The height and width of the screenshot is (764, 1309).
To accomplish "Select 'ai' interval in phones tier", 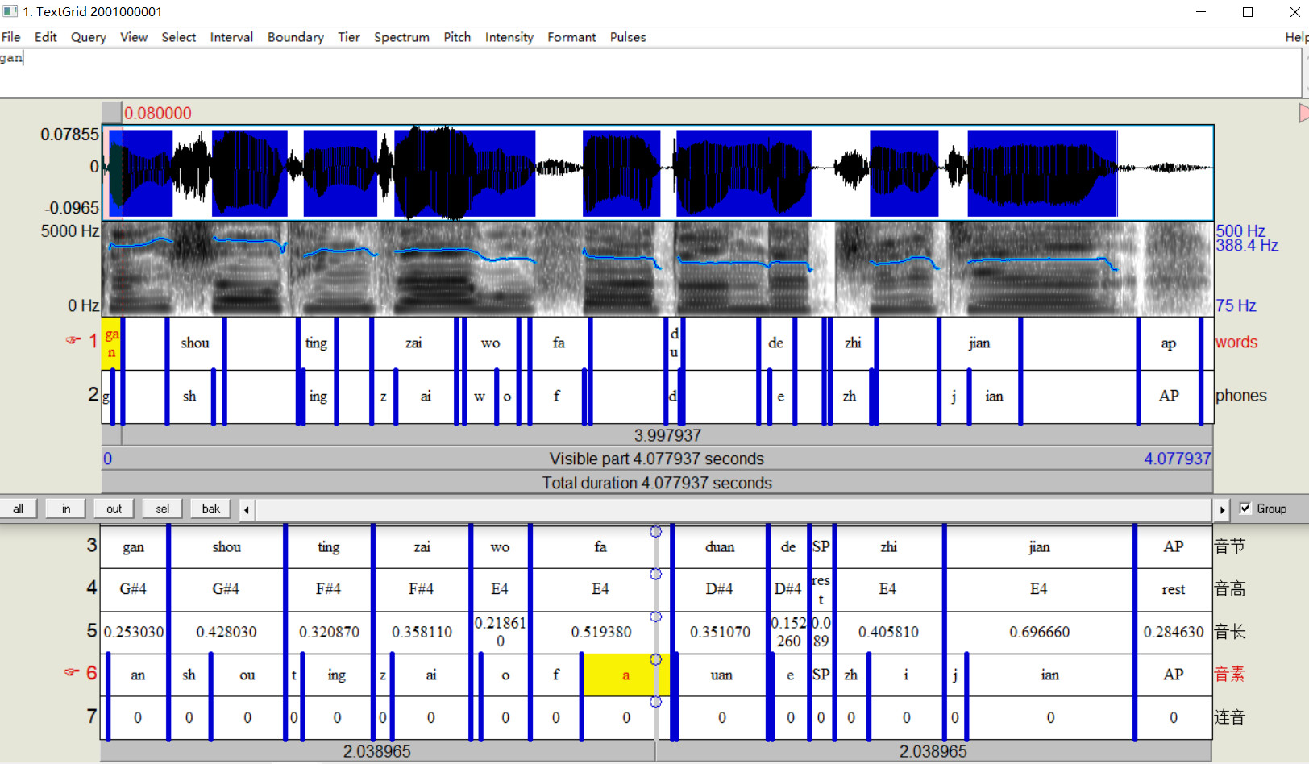I will click(x=426, y=397).
